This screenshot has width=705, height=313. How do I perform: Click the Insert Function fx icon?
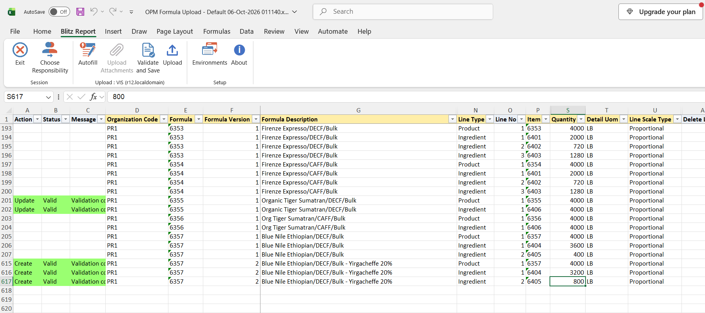(93, 97)
